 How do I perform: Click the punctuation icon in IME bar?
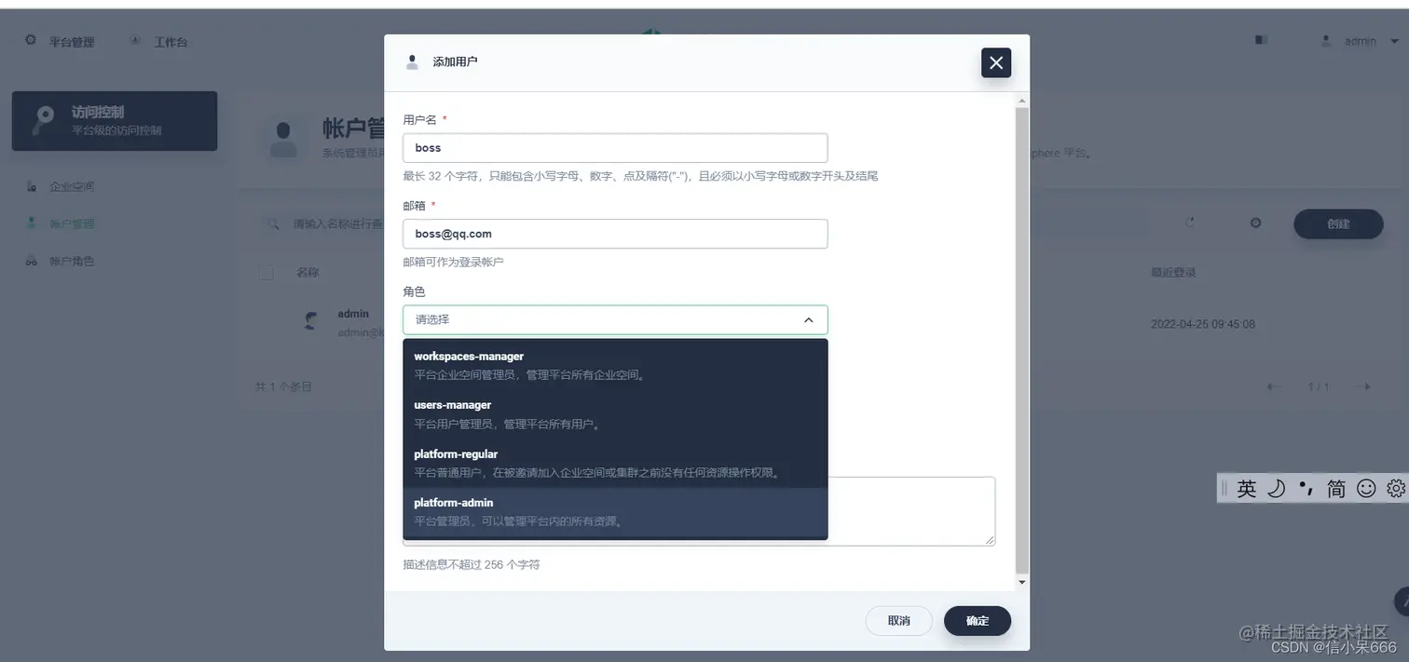click(1306, 489)
